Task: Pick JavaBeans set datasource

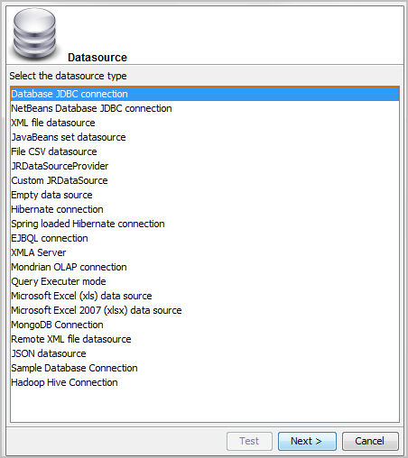Action: (205, 137)
